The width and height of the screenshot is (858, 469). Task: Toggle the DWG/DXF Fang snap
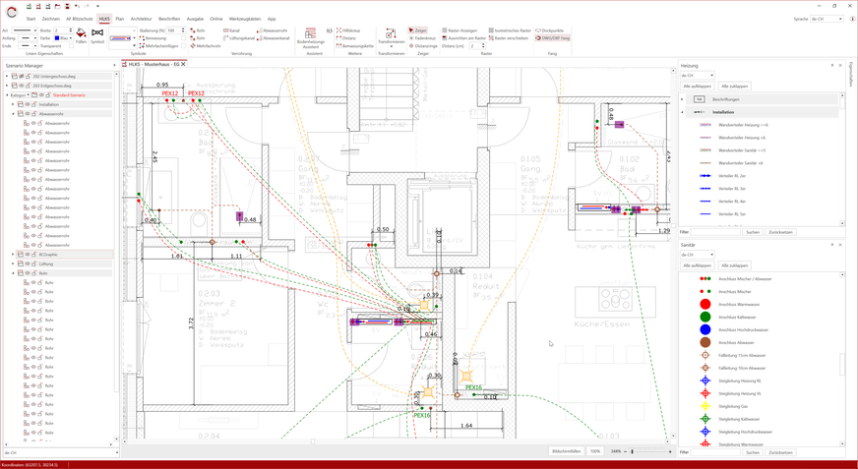coord(553,38)
